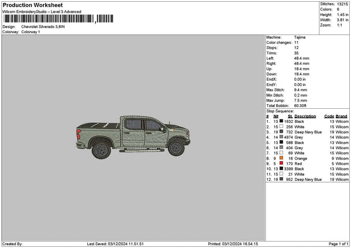The height and width of the screenshot is (248, 351).
Task: Click the Stitches count 13215
Action: pos(343,4)
